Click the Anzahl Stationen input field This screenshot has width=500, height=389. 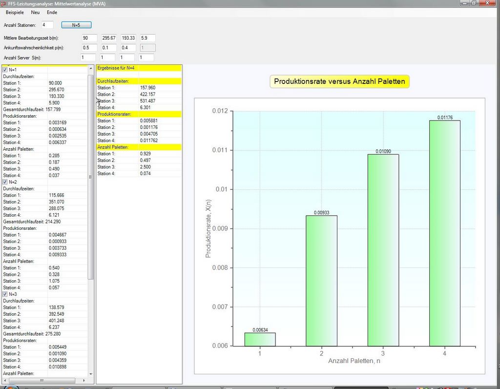pos(47,25)
